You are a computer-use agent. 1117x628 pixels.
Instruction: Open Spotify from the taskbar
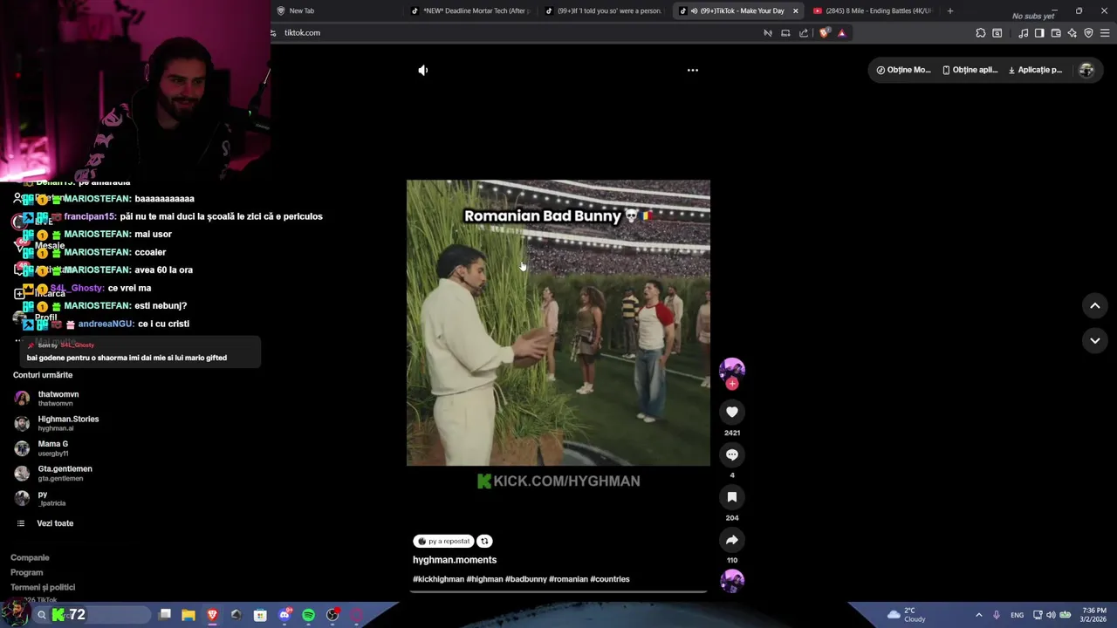(308, 615)
